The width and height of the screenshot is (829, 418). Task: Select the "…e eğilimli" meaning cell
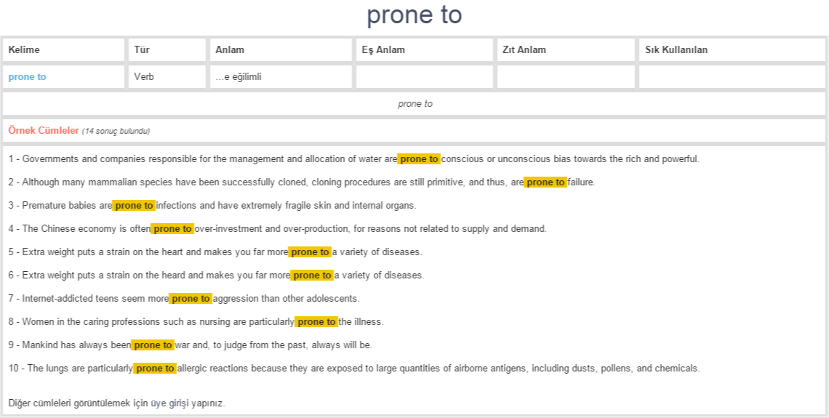click(238, 77)
